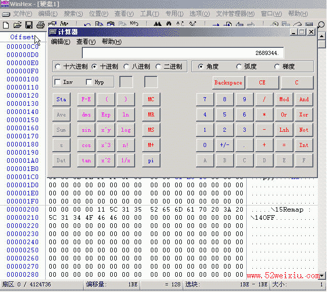The width and height of the screenshot is (327, 292).
Task: Click the Save floppy disk icon
Action: 29,24
